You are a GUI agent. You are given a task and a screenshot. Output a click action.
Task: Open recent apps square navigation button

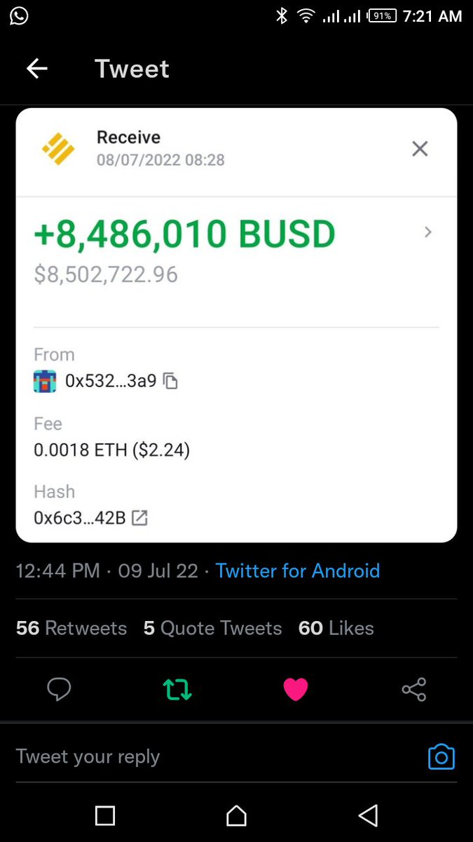tap(105, 815)
